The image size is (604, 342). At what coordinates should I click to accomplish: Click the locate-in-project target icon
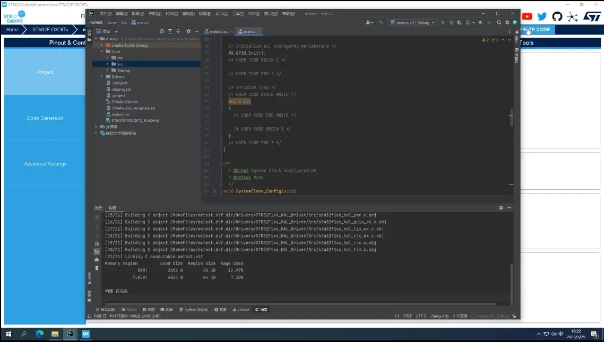[x=162, y=31]
